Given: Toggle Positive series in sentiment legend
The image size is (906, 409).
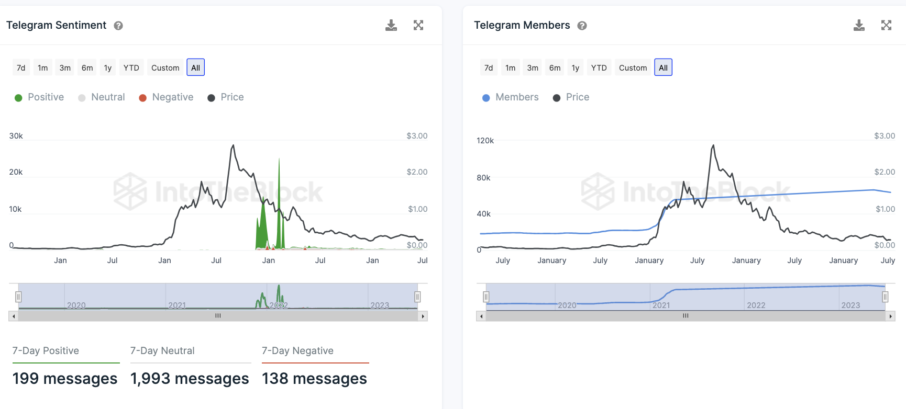Looking at the screenshot, I should click(x=39, y=97).
